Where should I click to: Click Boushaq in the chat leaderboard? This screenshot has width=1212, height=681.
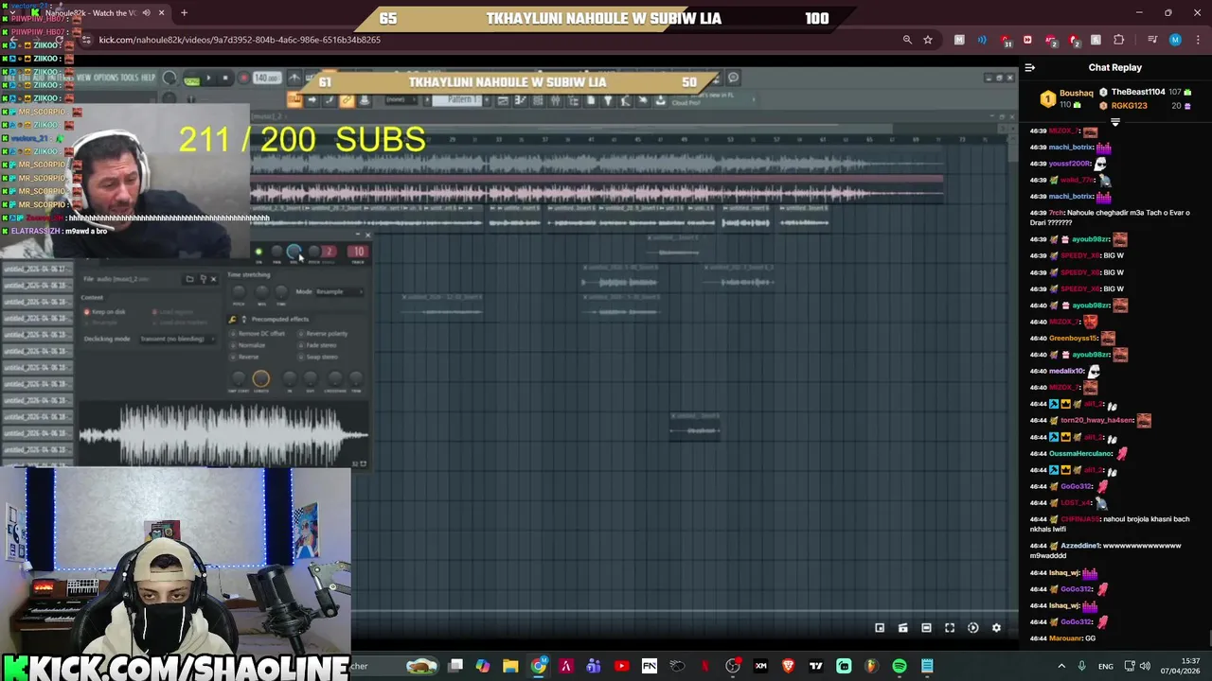pos(1076,93)
